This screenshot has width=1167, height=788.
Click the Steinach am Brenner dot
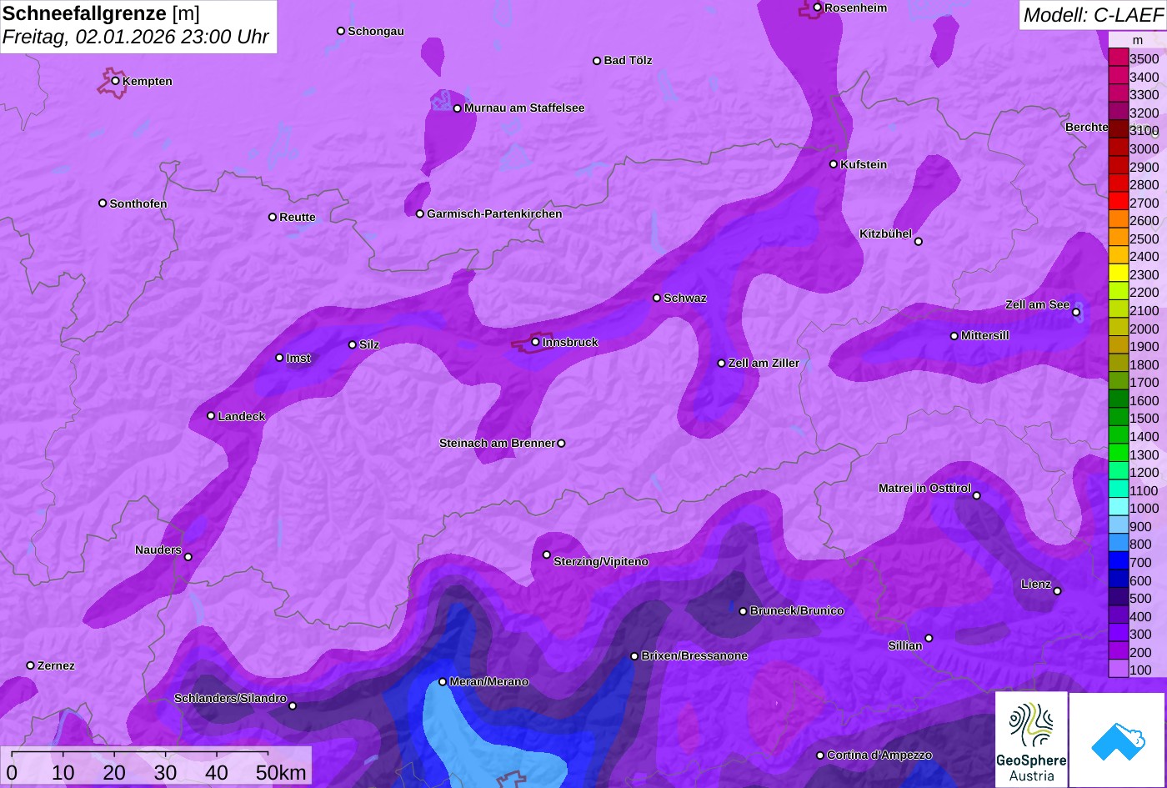click(561, 444)
